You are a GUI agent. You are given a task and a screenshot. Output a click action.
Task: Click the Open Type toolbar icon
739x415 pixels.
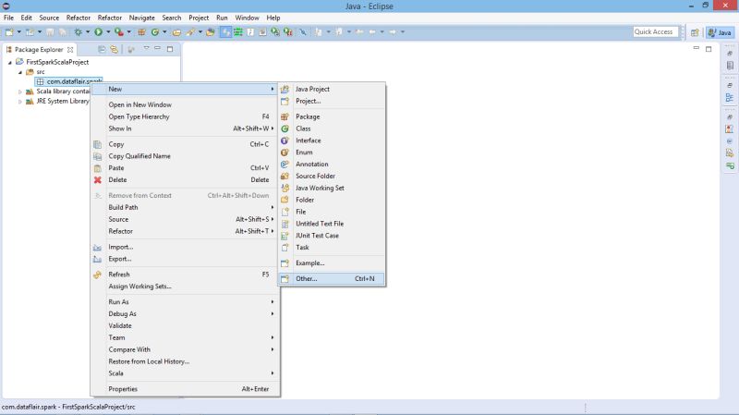coord(176,32)
